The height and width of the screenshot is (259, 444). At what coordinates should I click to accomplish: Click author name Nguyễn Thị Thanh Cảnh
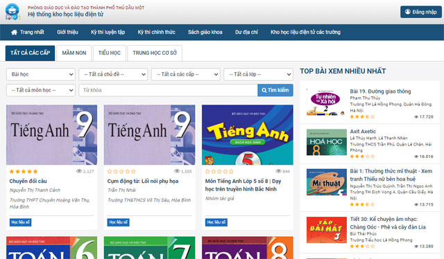[x=35, y=190]
